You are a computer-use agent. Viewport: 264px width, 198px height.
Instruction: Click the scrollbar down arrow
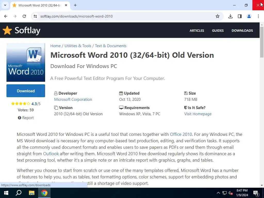262,185
